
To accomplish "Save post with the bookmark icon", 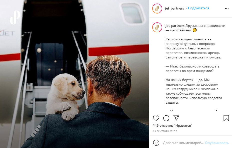I will (x=226, y=118).
